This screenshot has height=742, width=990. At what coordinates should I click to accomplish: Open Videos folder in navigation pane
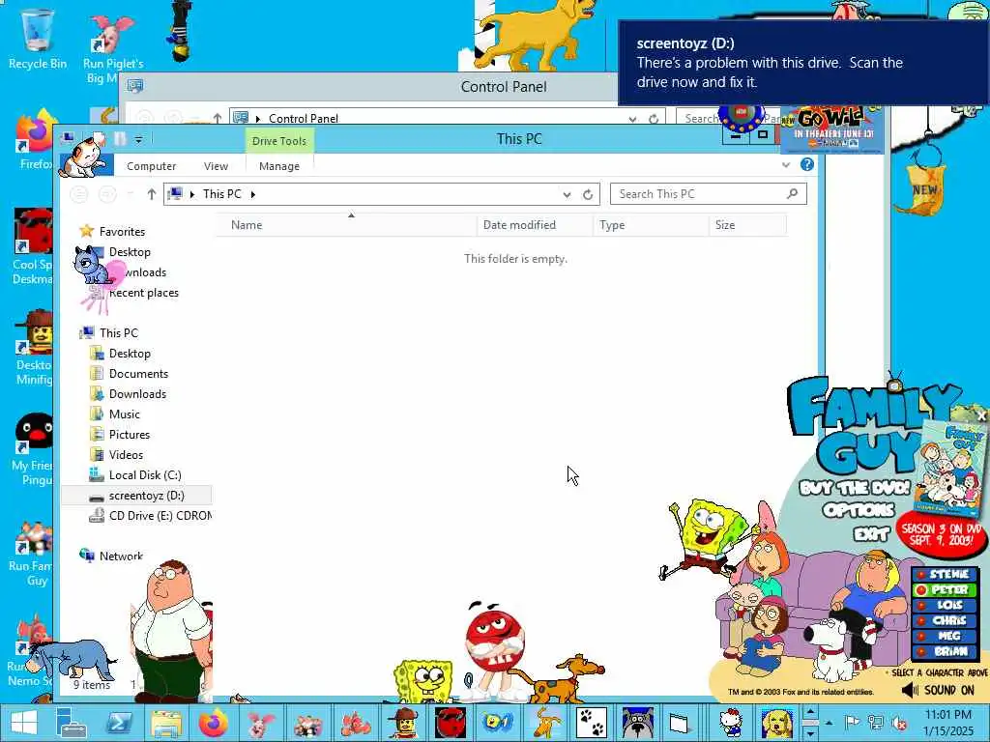[x=126, y=454]
